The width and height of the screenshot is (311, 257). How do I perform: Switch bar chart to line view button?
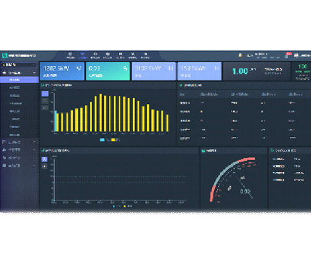click(x=45, y=101)
